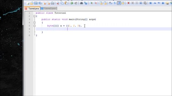Click the 'byte[][]' keyword on line 5
172x96 pixels.
[53, 26]
